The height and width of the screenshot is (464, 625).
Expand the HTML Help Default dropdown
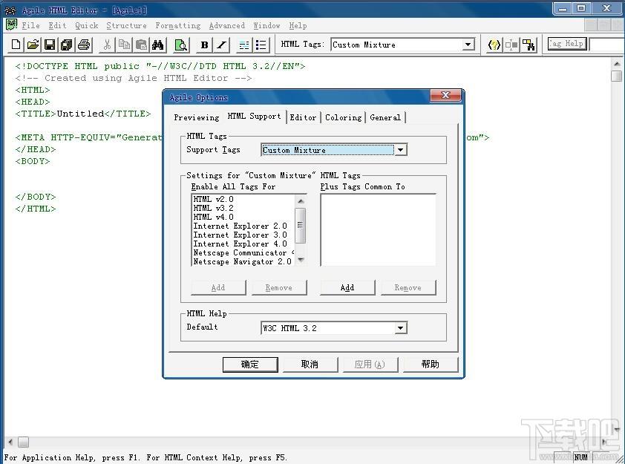(x=401, y=328)
